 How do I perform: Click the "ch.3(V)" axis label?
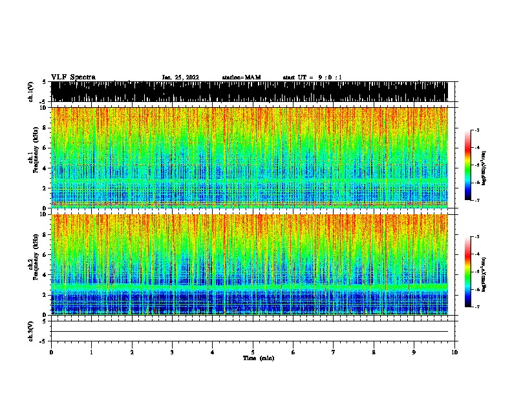(31, 331)
